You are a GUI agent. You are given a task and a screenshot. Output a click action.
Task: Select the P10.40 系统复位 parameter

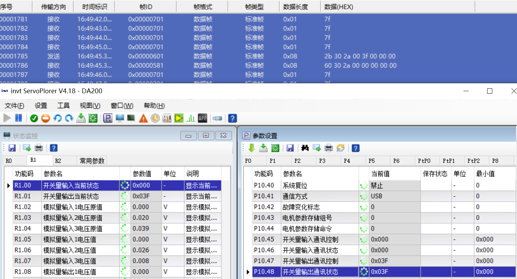pyautogui.click(x=384, y=185)
